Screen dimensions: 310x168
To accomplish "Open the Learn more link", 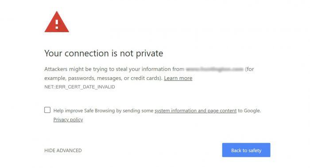I will click(178, 78).
